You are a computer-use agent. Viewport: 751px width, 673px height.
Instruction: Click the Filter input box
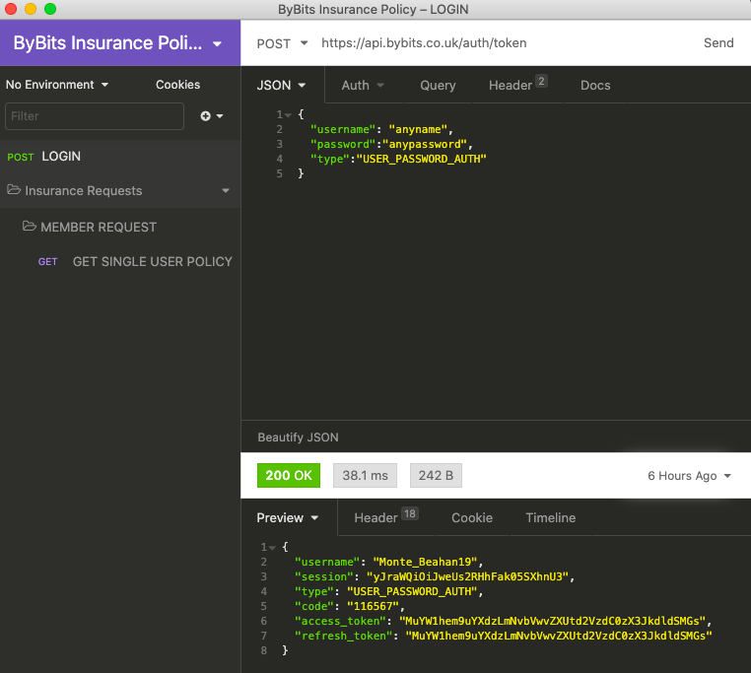click(x=95, y=116)
